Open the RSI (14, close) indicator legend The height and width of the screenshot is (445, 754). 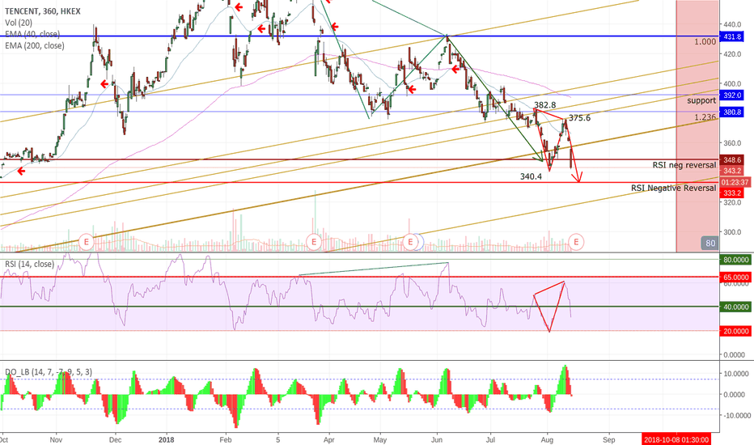[29, 264]
